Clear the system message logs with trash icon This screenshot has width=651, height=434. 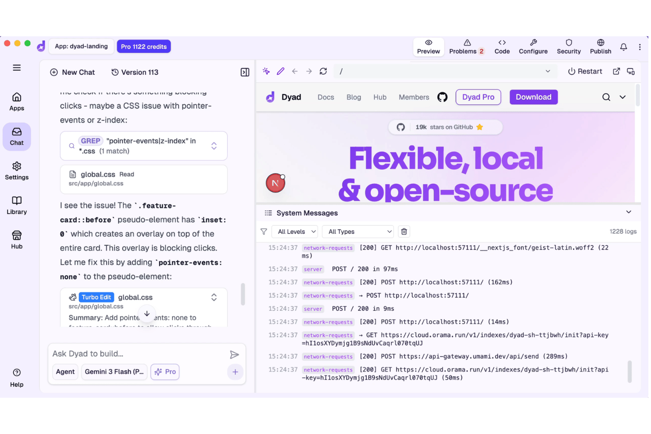point(404,232)
